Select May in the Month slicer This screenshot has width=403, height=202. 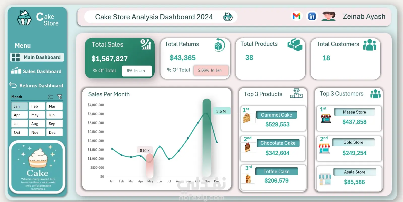tap(37, 115)
